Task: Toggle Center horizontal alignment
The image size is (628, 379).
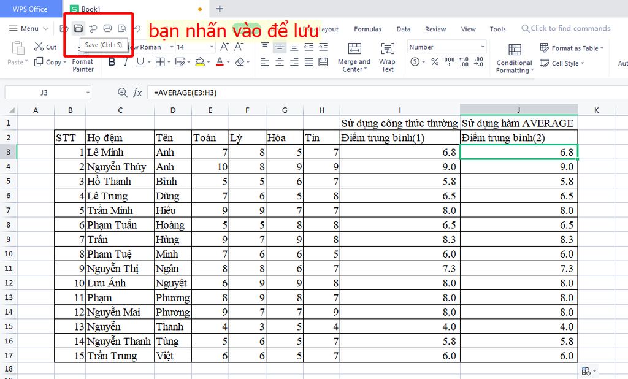Action: pyautogui.click(x=280, y=62)
